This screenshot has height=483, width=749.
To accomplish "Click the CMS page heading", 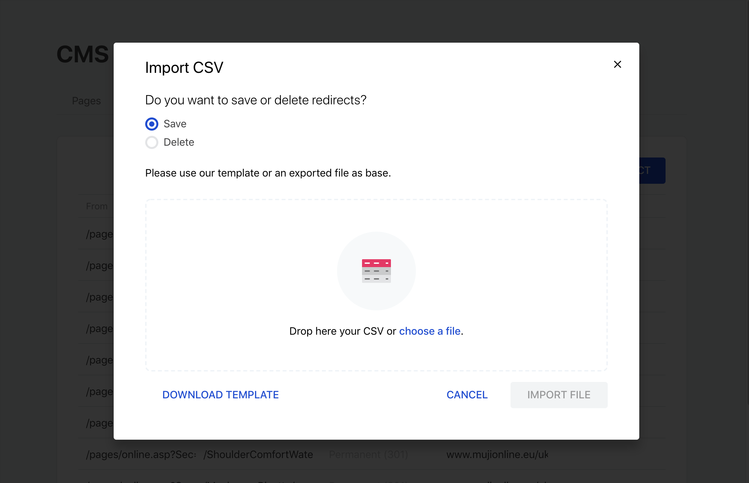I will click(x=82, y=54).
